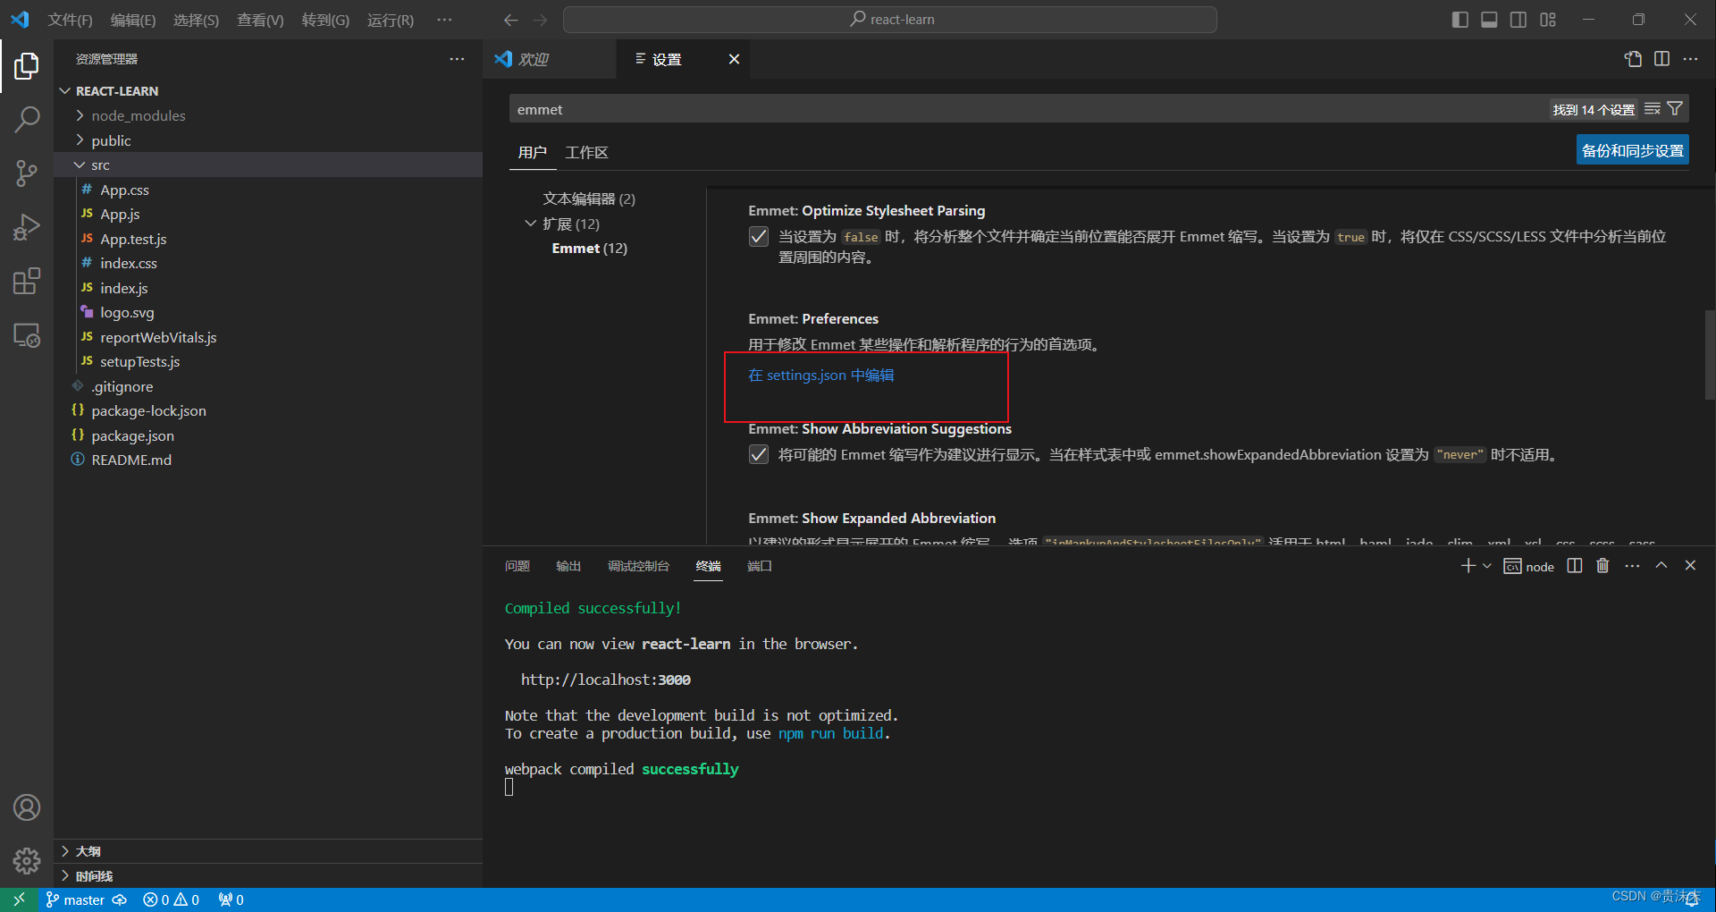Open the customize layout icon
Viewport: 1716px width, 912px height.
point(1548,20)
